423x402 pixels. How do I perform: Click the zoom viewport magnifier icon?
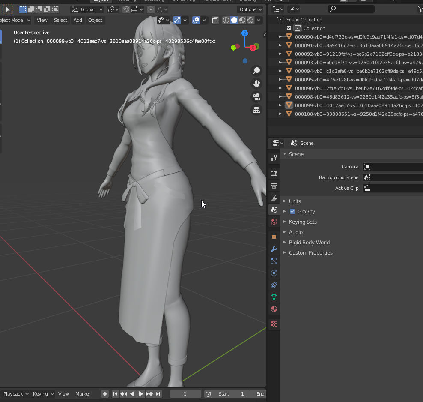[x=256, y=71]
